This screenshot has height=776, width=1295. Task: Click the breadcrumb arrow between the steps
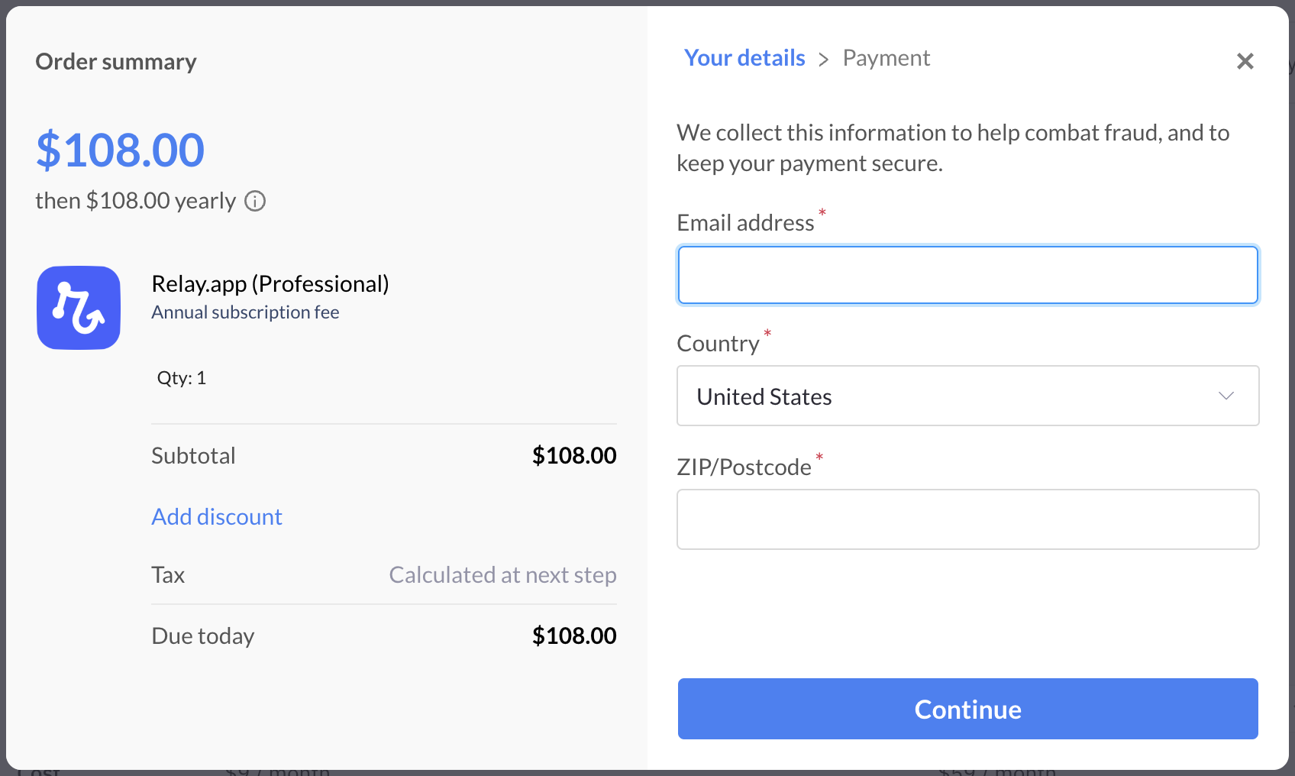pyautogui.click(x=823, y=60)
